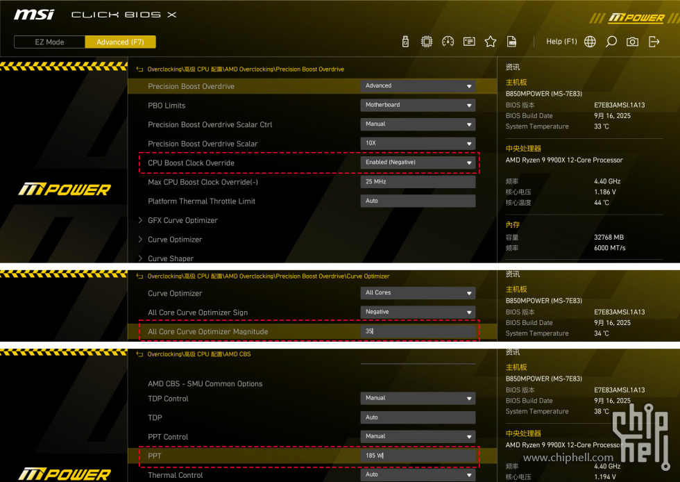
Task: Open the CPU chip icon in toolbar
Action: tap(427, 42)
